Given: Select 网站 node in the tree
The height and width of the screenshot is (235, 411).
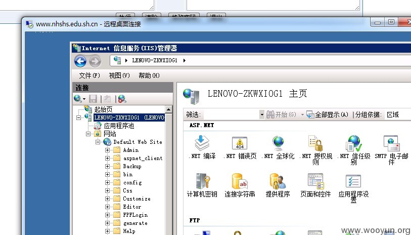Looking at the screenshot, I should (110, 134).
